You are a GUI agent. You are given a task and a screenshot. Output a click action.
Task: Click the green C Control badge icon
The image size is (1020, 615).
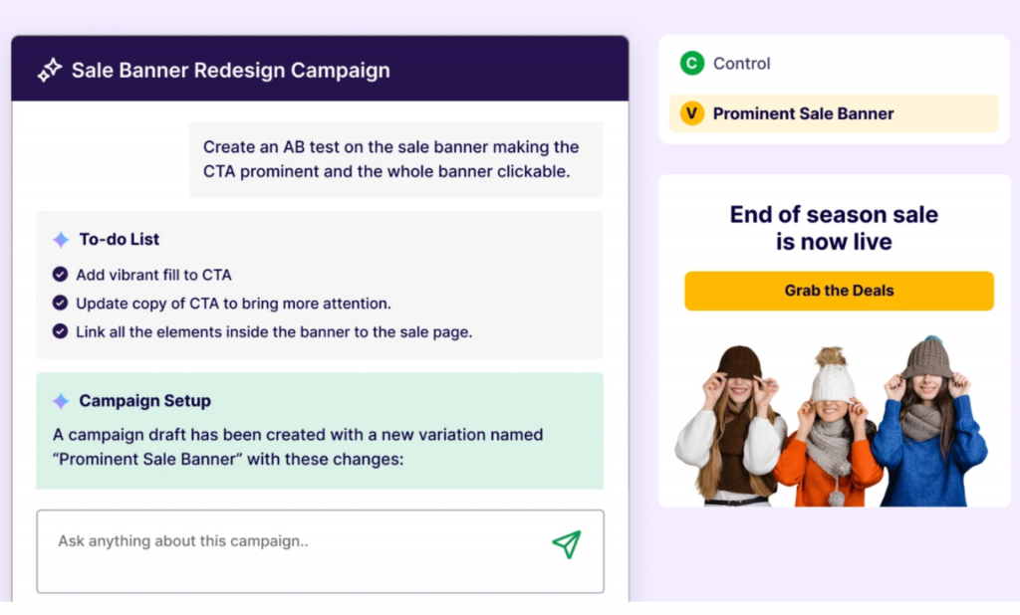tap(692, 63)
